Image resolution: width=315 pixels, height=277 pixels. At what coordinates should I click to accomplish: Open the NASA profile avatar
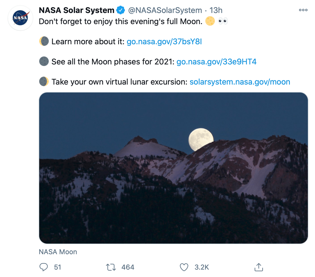[20, 18]
